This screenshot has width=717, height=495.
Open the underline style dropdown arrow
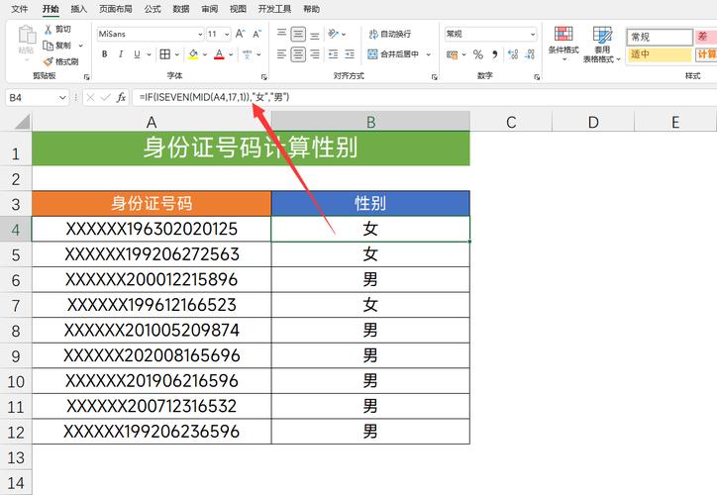[149, 54]
